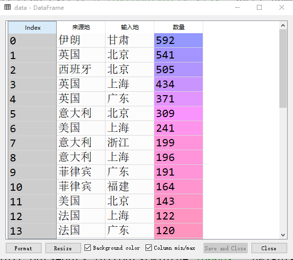The image size is (293, 260).
Task: Sort by the 来源地 column header
Action: [81, 27]
